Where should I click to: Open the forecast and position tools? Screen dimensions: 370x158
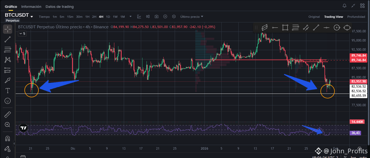(x=8, y=70)
